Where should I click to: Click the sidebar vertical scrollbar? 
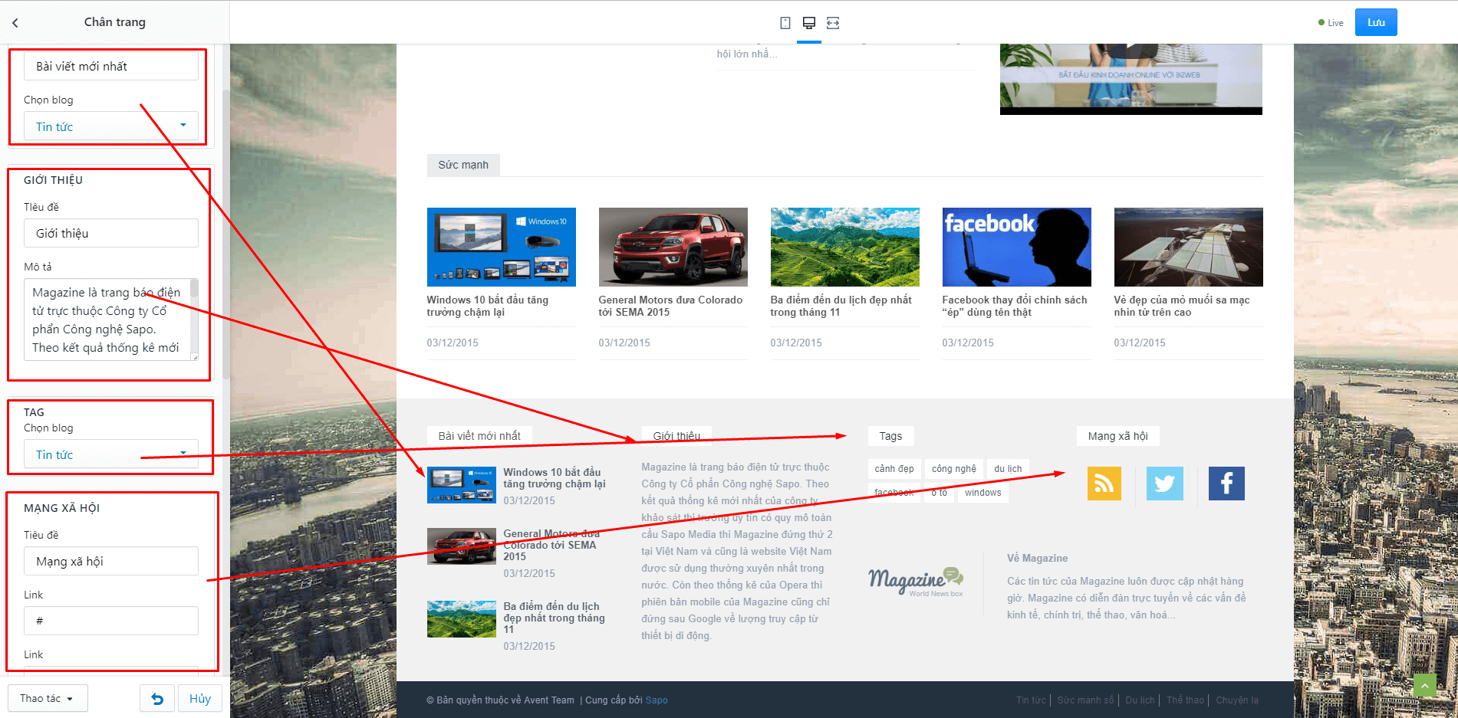pyautogui.click(x=225, y=234)
